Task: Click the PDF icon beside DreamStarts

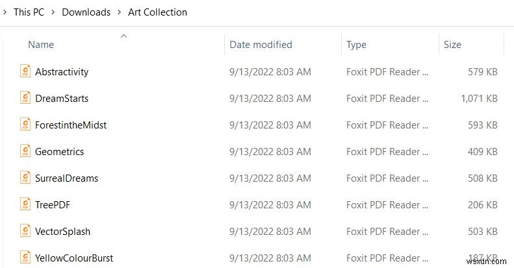Action: point(25,98)
